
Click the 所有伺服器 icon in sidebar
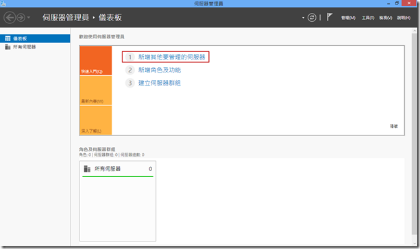tap(8, 47)
